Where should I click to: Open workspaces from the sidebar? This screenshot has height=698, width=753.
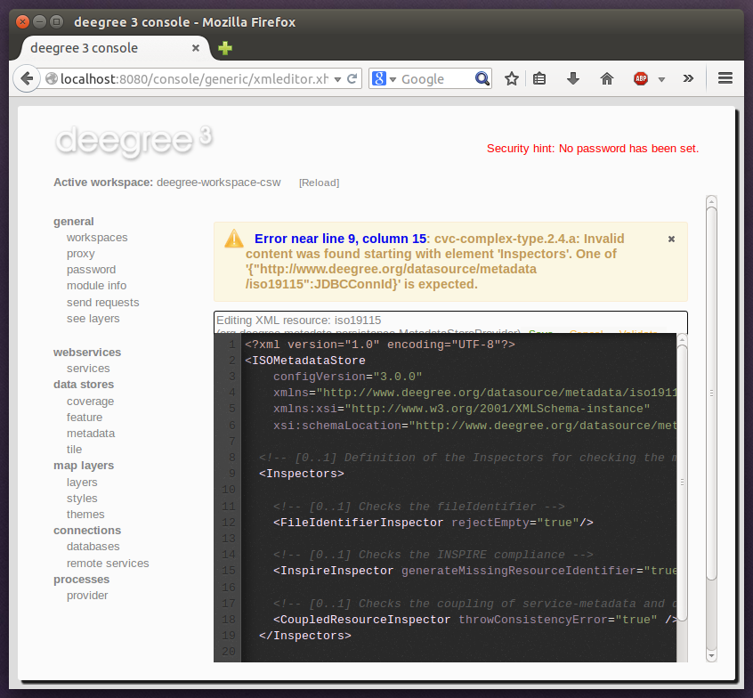pos(97,238)
